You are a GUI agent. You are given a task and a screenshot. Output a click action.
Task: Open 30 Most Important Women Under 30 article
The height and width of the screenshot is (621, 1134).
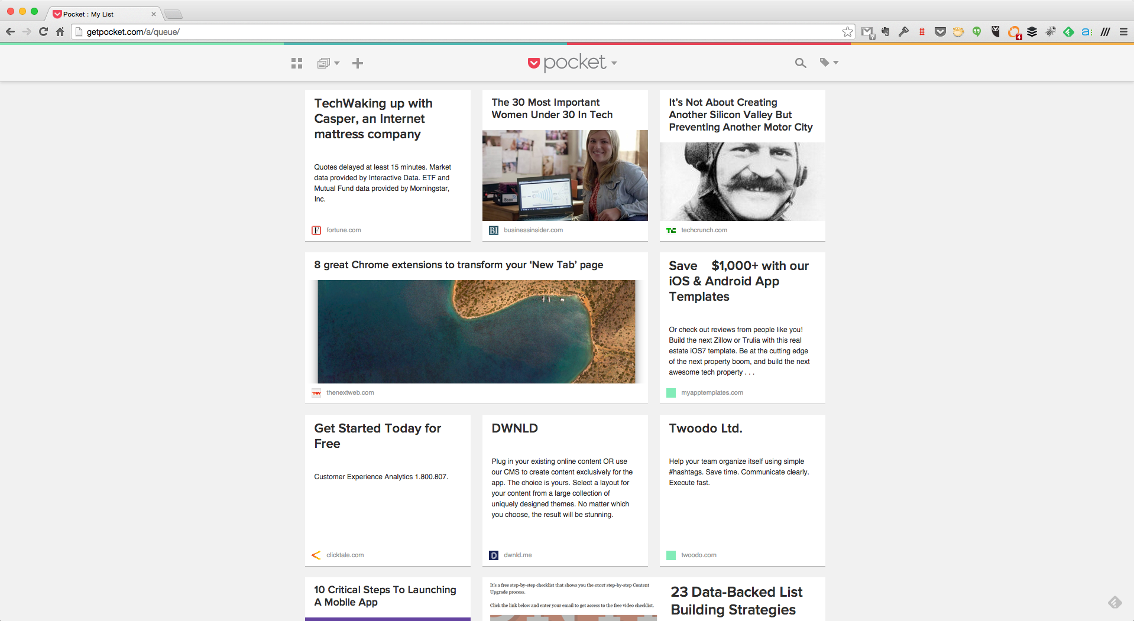pos(552,109)
